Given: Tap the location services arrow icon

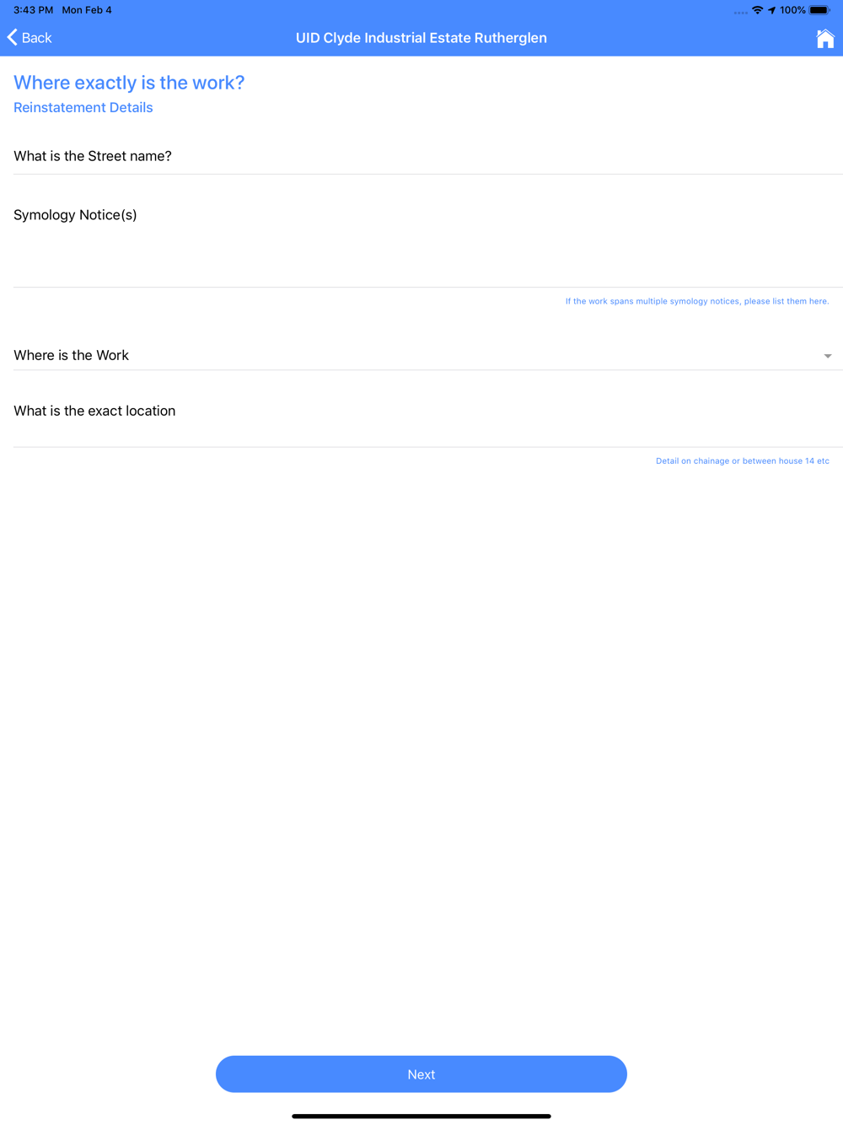Looking at the screenshot, I should point(771,10).
